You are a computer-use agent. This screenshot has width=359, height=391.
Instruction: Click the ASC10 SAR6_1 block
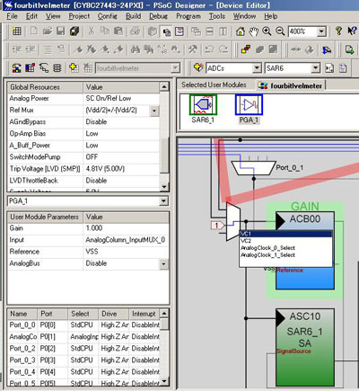(x=305, y=347)
